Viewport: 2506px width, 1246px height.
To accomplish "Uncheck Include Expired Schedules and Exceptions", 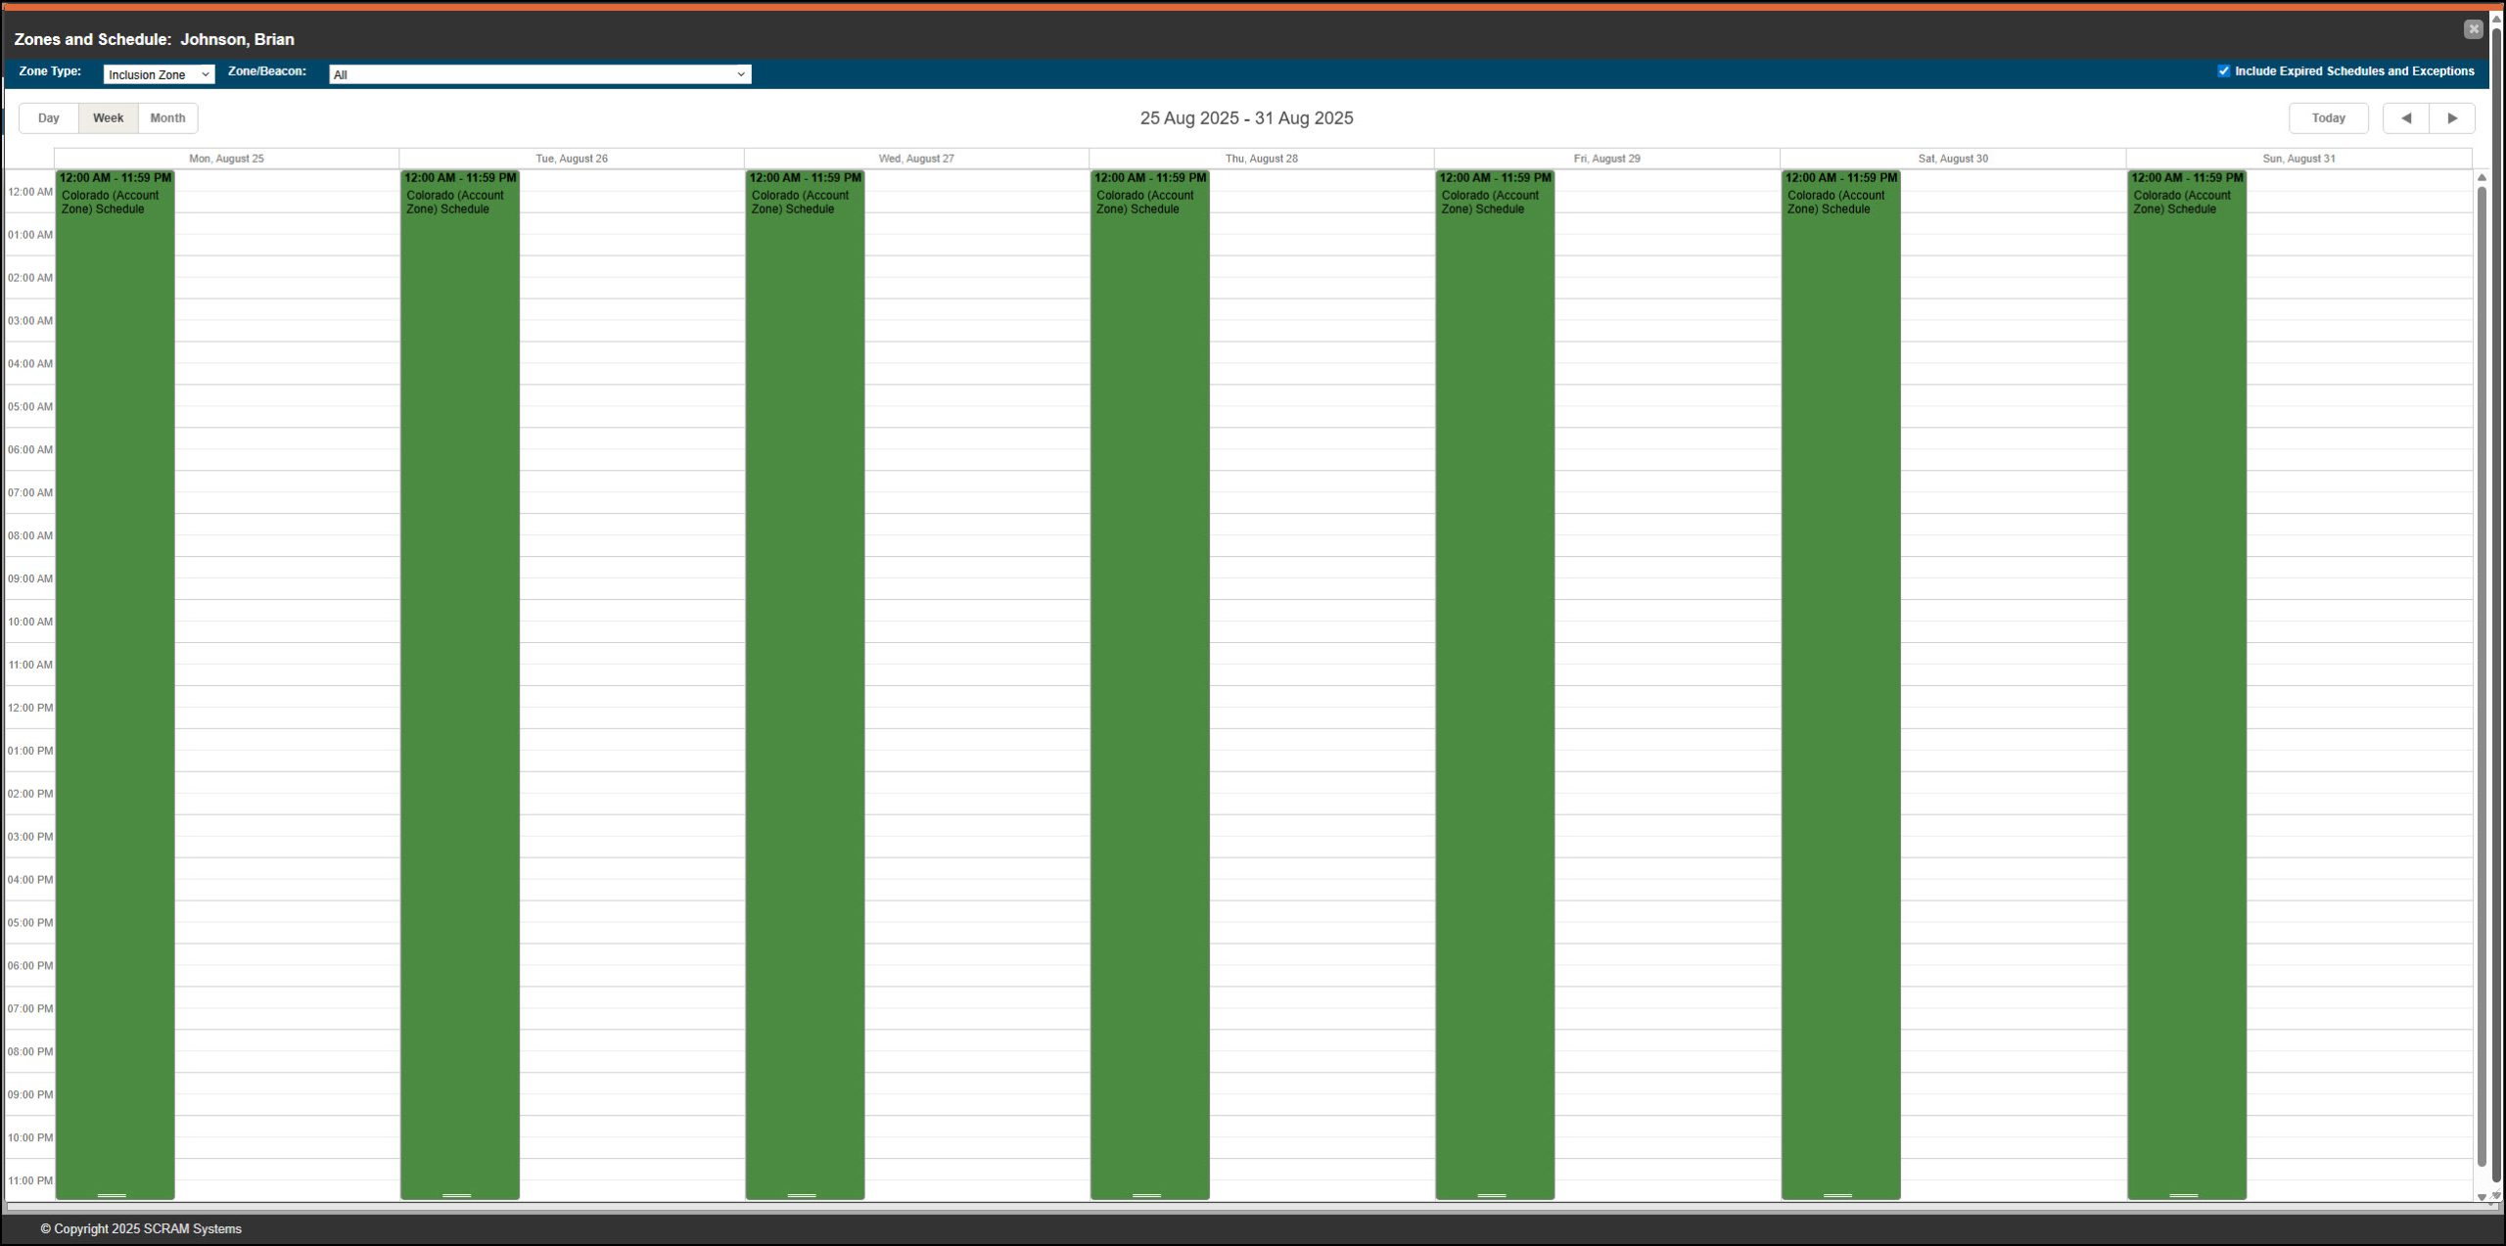I will 2223,71.
